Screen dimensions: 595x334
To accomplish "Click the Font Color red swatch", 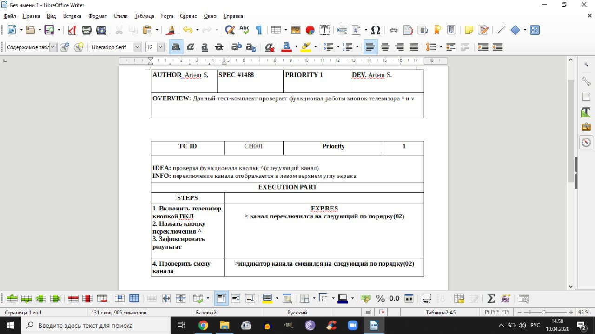I will [286, 47].
